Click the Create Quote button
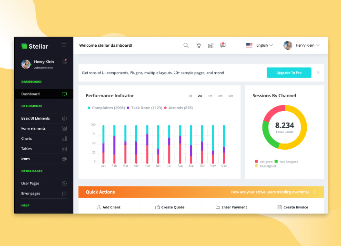 tap(170, 207)
